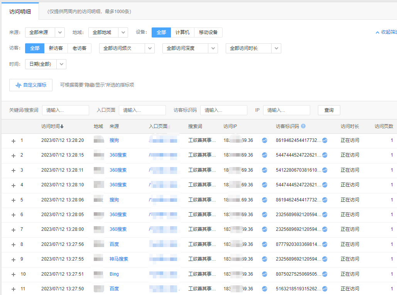Focus the 入口页面 input field
This screenshot has height=295, width=397.
pyautogui.click(x=142, y=110)
